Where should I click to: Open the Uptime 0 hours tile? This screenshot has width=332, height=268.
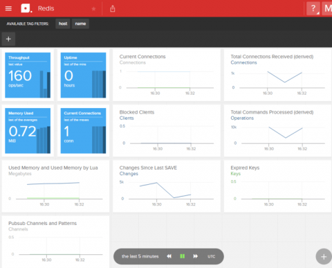point(83,75)
